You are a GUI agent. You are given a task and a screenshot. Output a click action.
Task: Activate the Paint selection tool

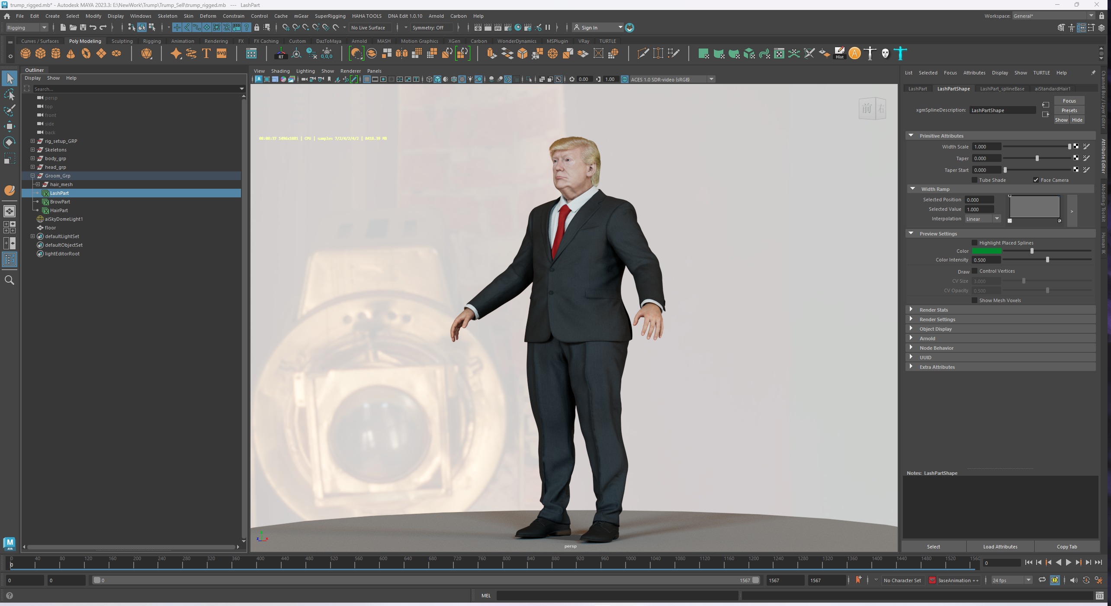click(10, 110)
